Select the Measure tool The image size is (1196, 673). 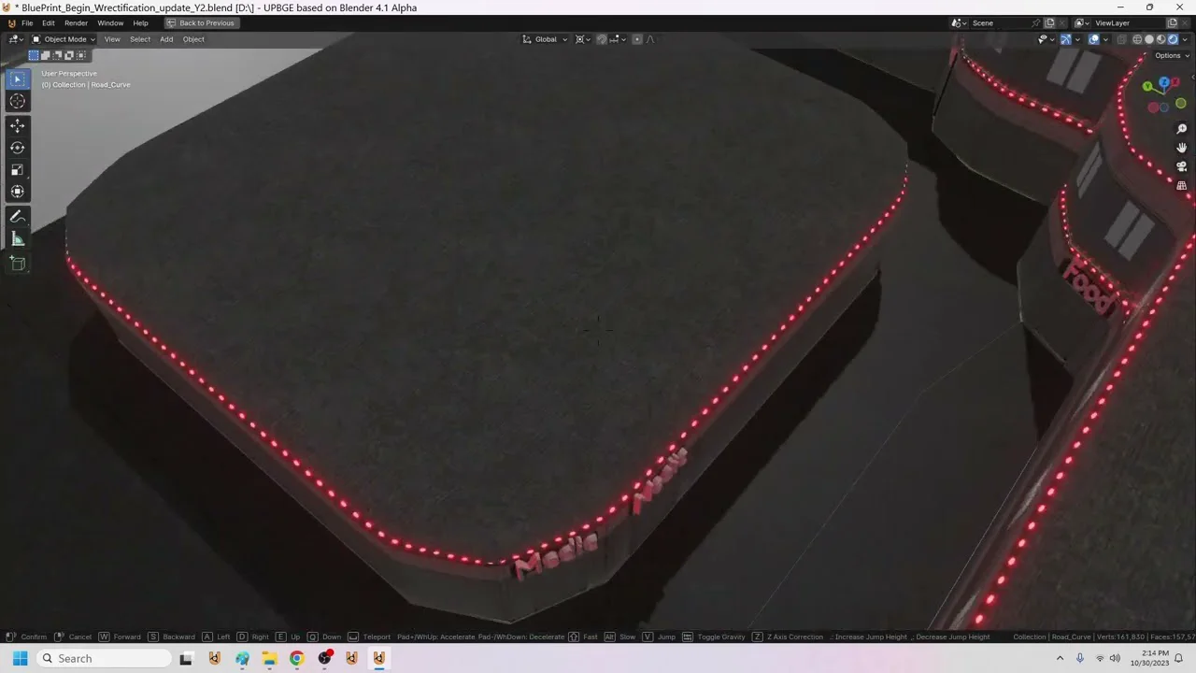tap(17, 239)
